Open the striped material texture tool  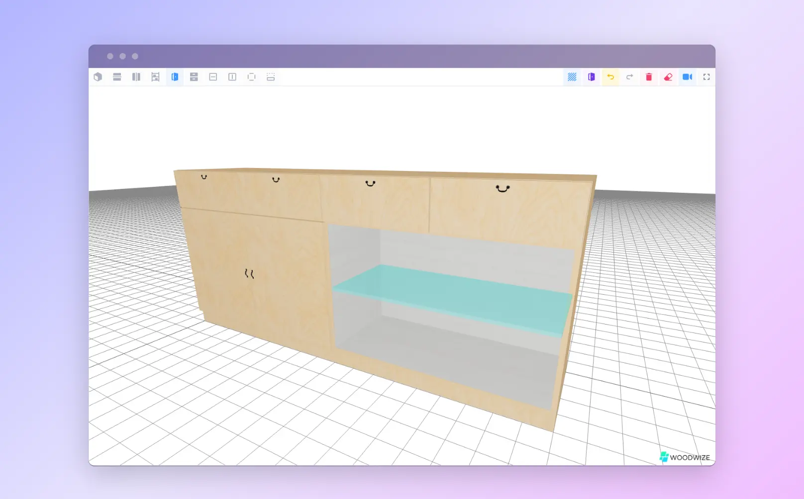pos(571,77)
